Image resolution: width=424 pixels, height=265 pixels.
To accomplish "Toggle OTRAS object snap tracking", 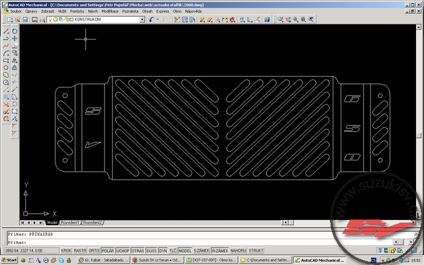I will pos(138,250).
